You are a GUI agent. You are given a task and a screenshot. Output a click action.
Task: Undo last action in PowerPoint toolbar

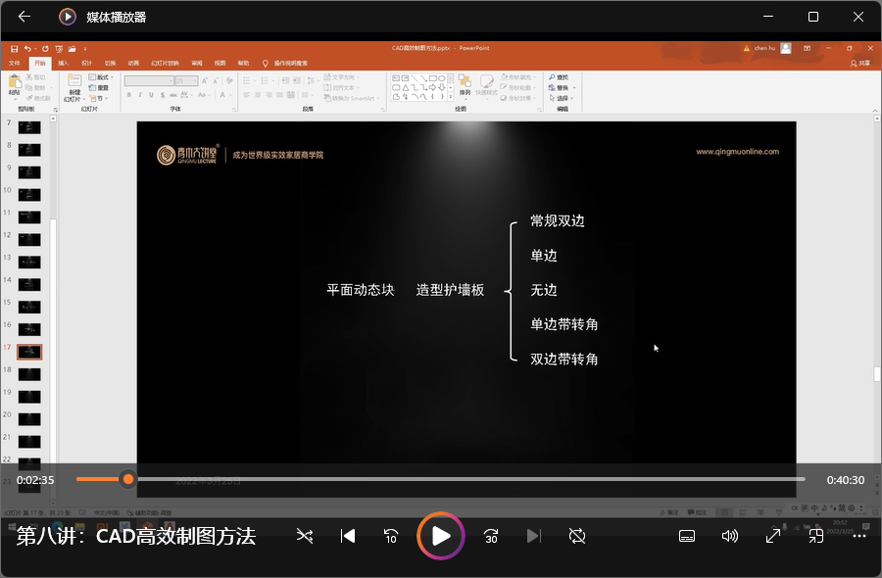27,49
